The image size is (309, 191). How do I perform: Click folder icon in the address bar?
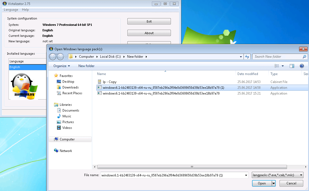coord(71,57)
